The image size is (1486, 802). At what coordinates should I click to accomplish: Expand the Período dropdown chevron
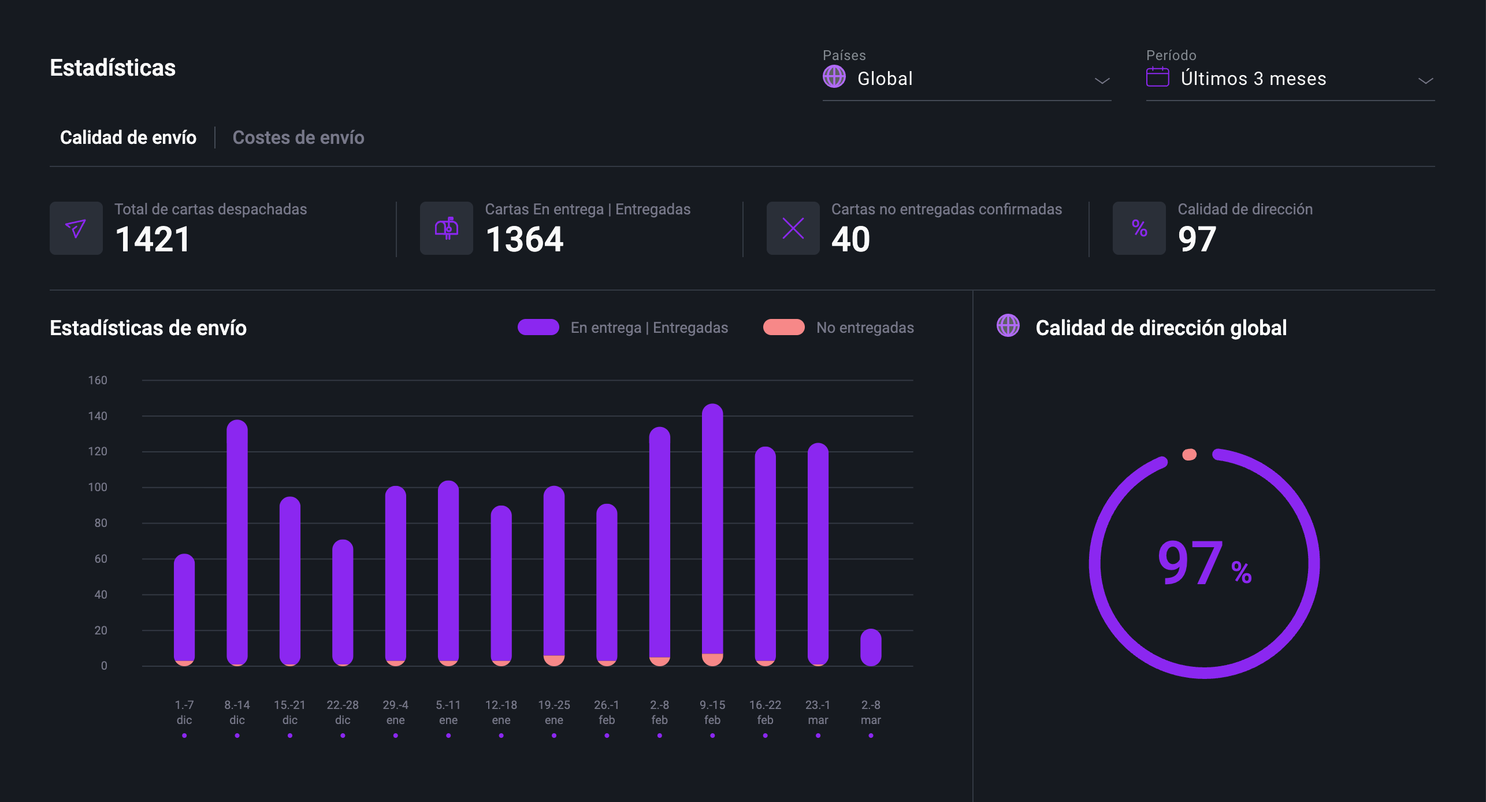tap(1425, 80)
